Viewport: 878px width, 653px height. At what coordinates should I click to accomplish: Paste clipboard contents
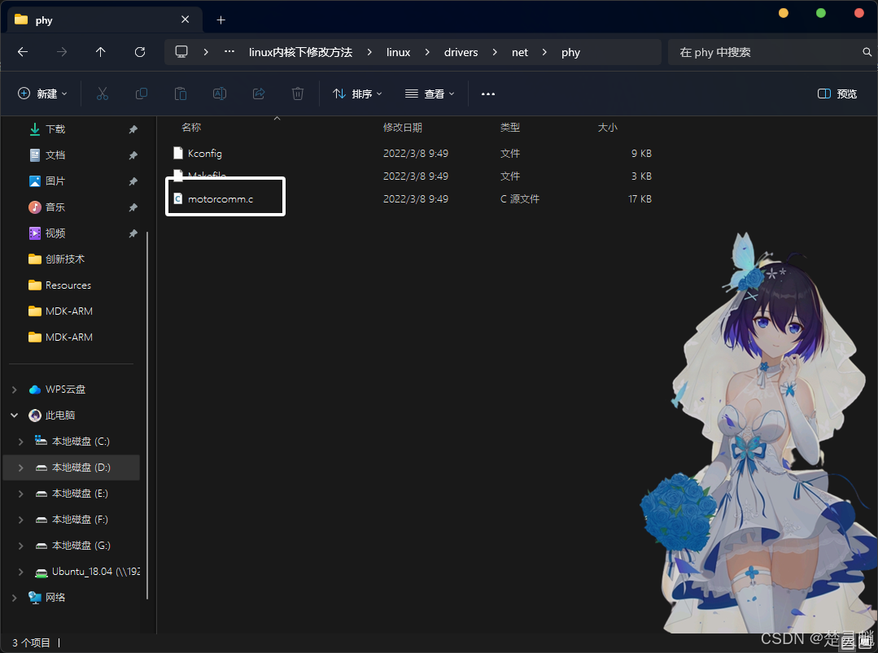click(x=181, y=94)
